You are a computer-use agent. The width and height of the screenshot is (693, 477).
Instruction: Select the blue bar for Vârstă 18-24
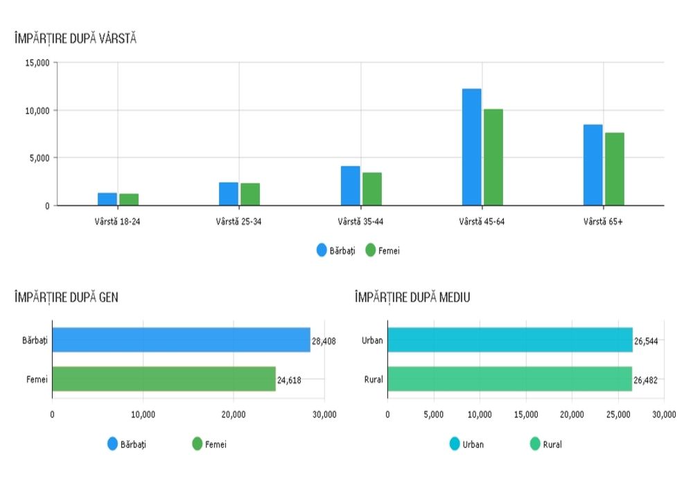coord(107,199)
